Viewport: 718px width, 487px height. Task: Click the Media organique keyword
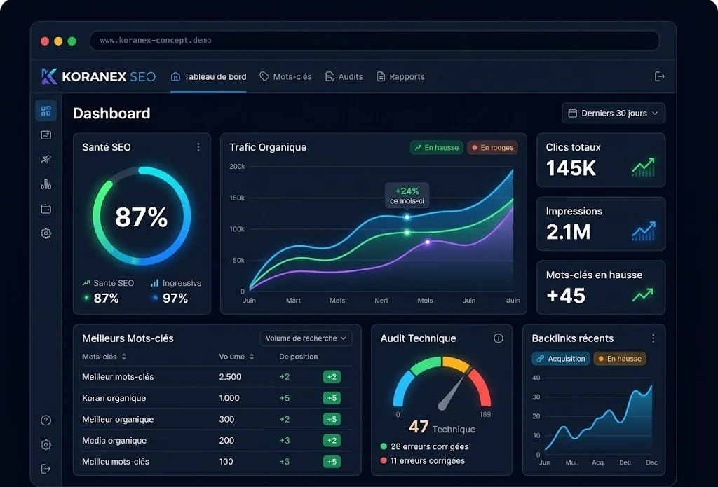(x=114, y=440)
